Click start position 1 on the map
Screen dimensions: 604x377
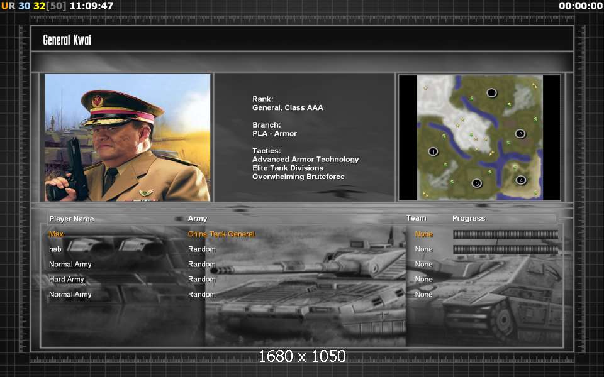433,151
